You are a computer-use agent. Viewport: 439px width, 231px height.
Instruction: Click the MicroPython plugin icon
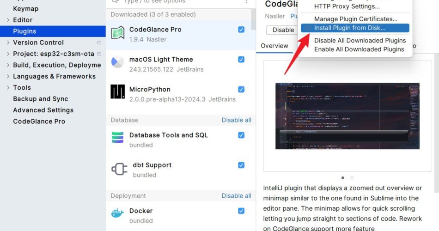[117, 91]
